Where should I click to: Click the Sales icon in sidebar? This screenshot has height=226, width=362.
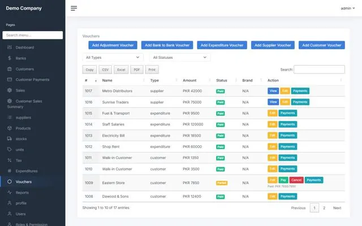[x=10, y=90]
